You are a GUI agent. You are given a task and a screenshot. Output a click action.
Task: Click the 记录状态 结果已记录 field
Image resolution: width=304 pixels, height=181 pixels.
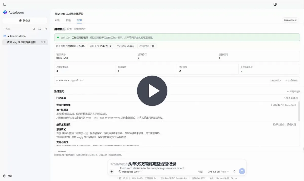(62, 56)
